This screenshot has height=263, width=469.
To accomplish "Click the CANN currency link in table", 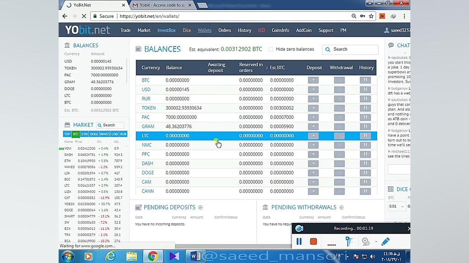I will pos(147,191).
